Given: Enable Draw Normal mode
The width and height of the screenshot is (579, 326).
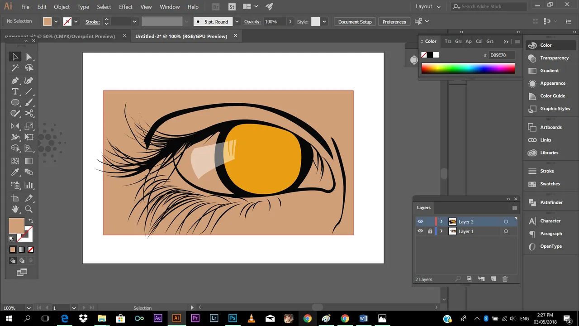Looking at the screenshot, I should (13, 261).
